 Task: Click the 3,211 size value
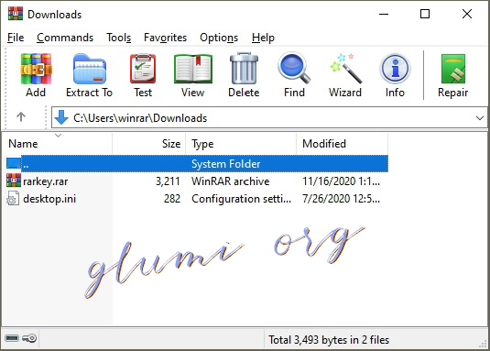click(168, 181)
